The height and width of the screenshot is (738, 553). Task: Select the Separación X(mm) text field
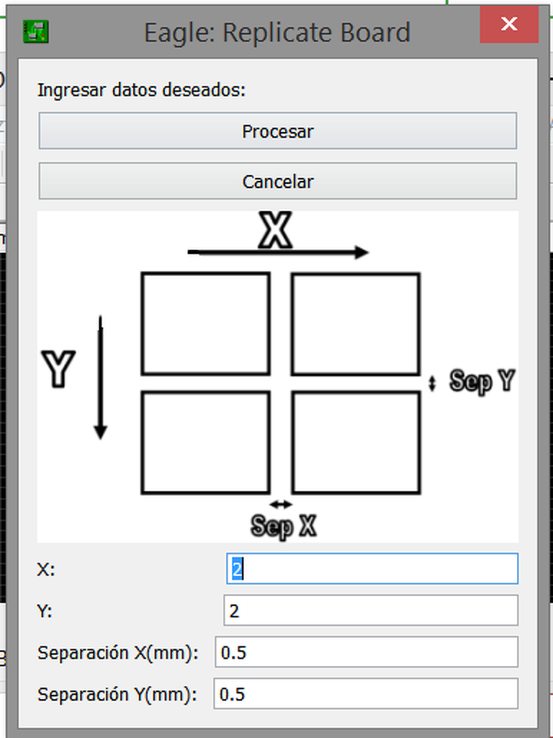coord(366,652)
